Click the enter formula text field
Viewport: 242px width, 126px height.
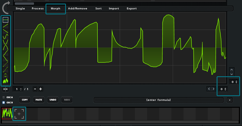tap(158, 100)
